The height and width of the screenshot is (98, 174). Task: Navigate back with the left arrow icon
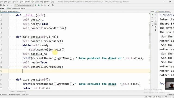point(8,5)
